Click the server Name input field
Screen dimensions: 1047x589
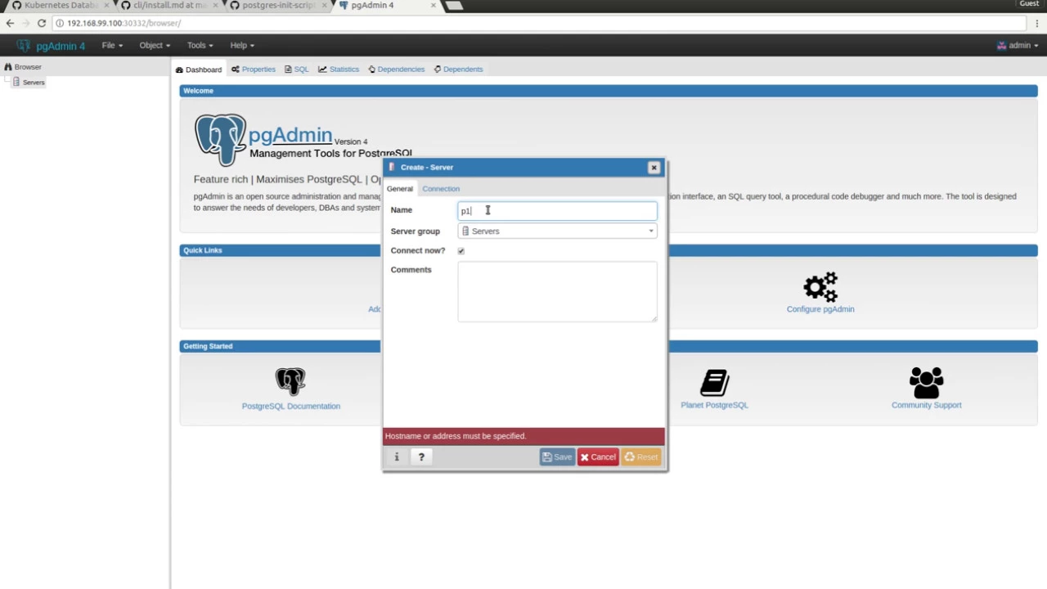point(557,211)
